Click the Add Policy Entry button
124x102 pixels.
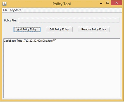(27, 29)
